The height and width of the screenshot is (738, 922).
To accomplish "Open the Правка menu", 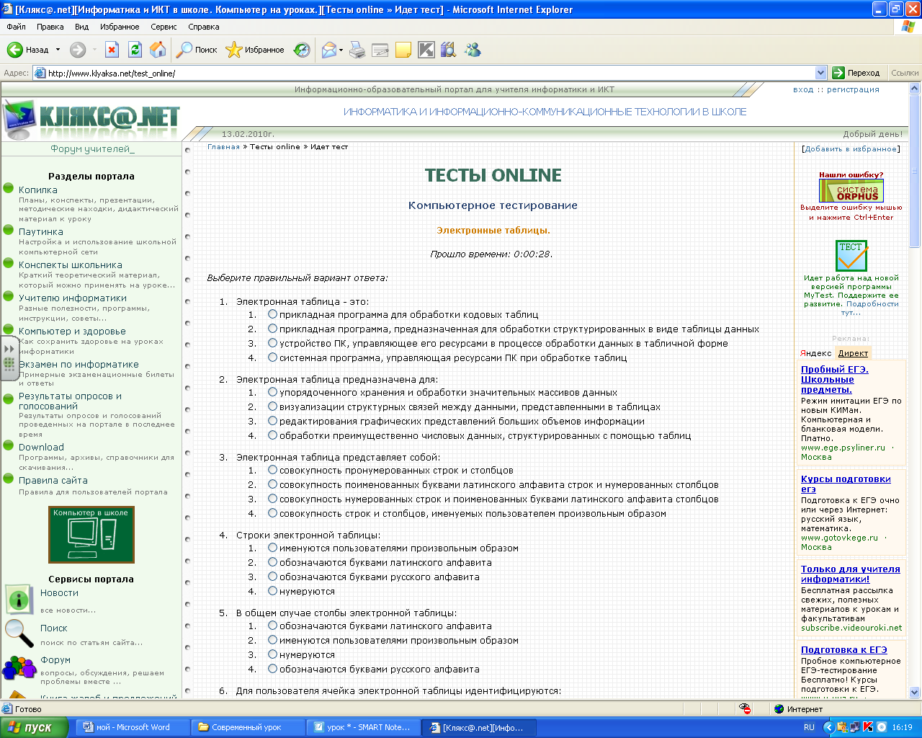I will tap(50, 27).
